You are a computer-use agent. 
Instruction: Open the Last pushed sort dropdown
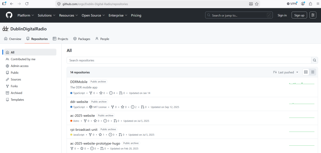coord(286,72)
